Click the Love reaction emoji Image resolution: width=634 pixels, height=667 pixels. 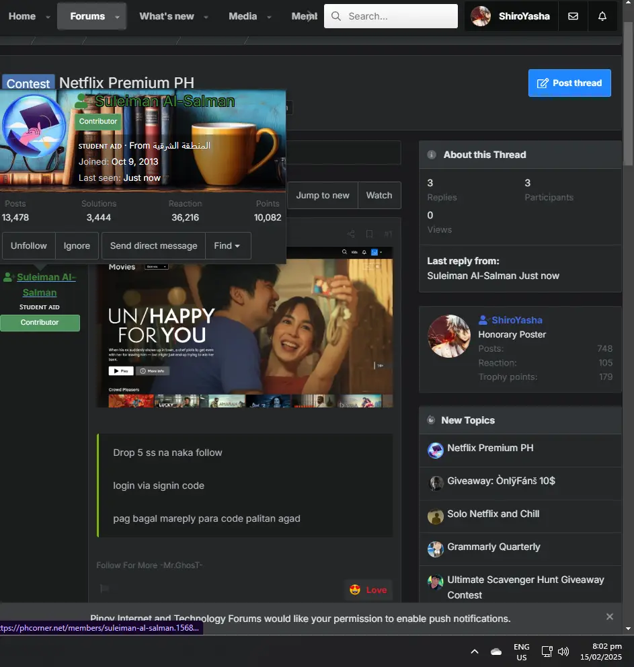[354, 590]
